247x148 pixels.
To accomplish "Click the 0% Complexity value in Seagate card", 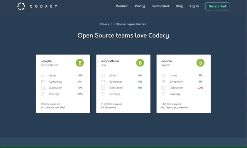I will click(x=80, y=82).
